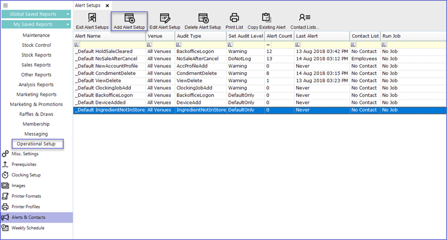Image resolution: width=447 pixels, height=240 pixels.
Task: Open Contact Lists from the toolbar
Action: tap(305, 18)
